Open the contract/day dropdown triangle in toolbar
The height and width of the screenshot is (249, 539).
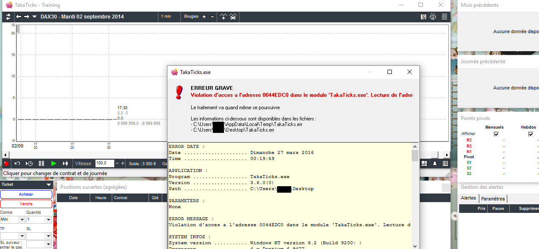[x=35, y=17]
